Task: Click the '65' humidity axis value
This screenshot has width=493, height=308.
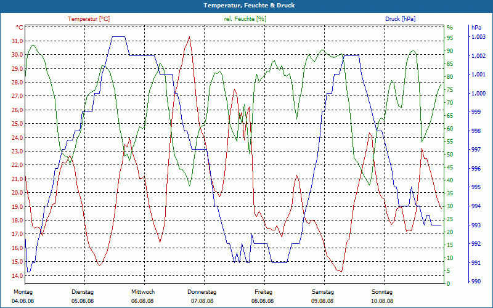Action: (x=450, y=116)
